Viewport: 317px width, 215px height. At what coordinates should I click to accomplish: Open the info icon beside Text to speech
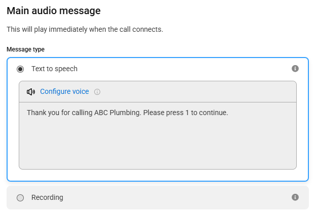[295, 69]
